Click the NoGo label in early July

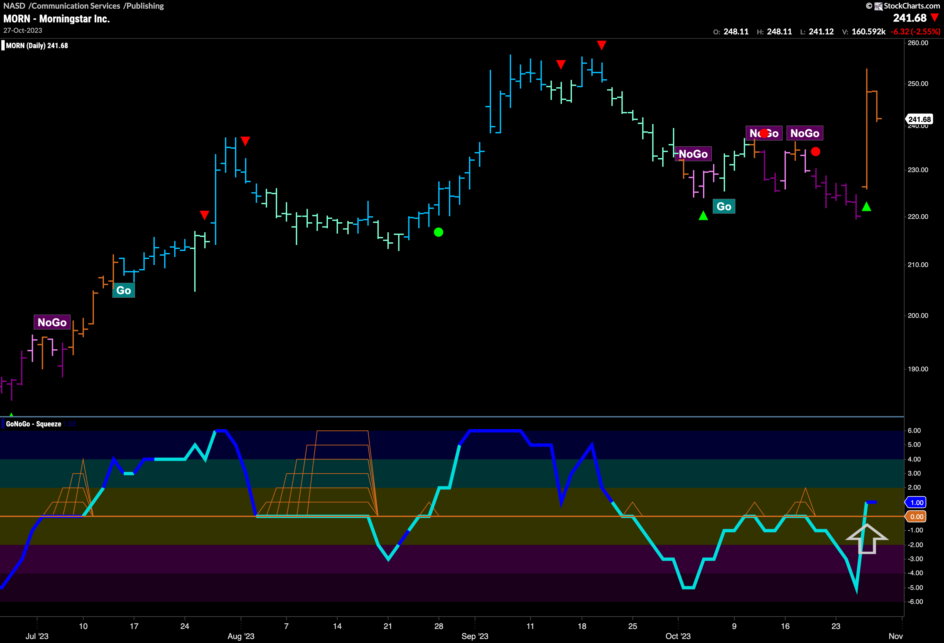point(52,323)
